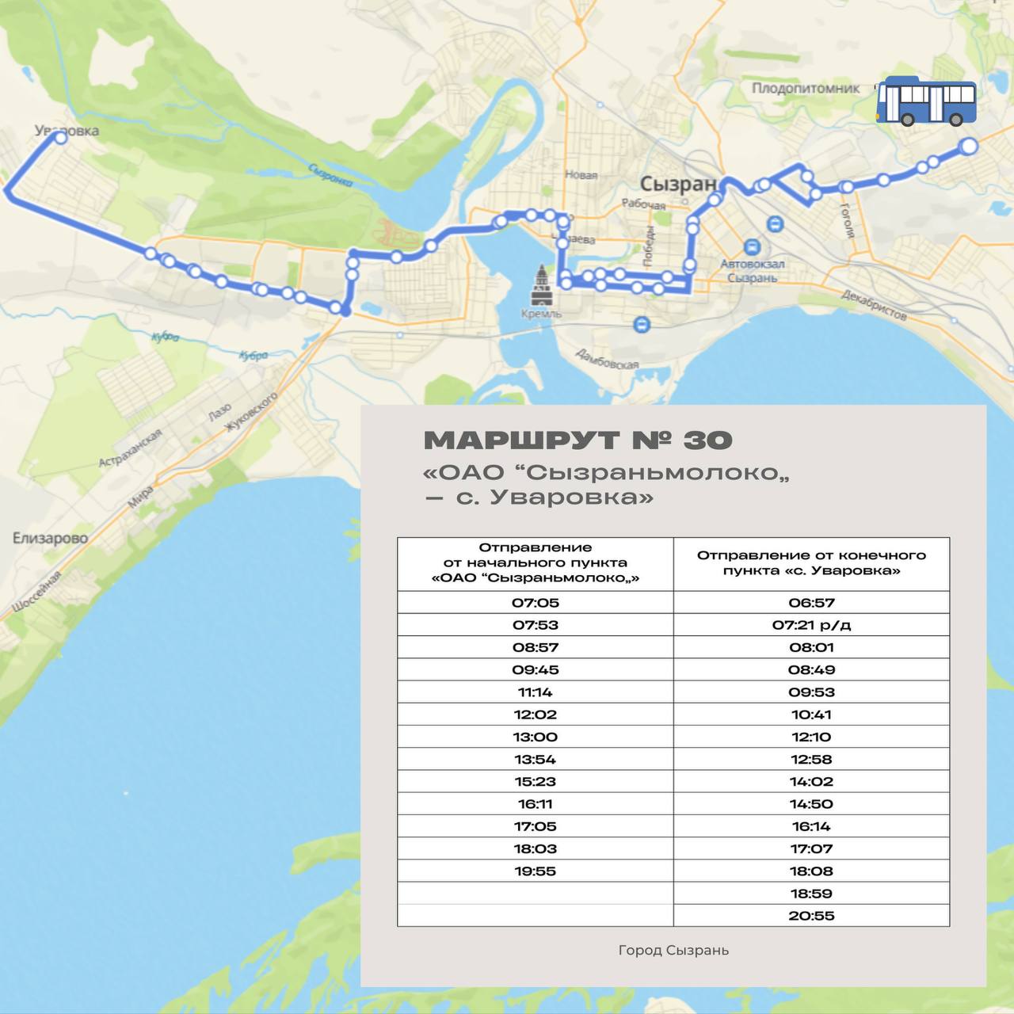1014x1014 pixels.
Task: Select the «ОАО Сызраньмолоко» departure column header
Action: point(536,563)
